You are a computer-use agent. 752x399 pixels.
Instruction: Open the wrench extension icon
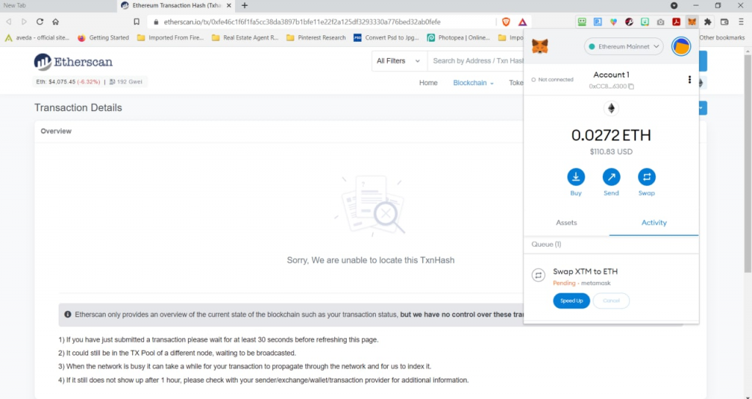(629, 21)
